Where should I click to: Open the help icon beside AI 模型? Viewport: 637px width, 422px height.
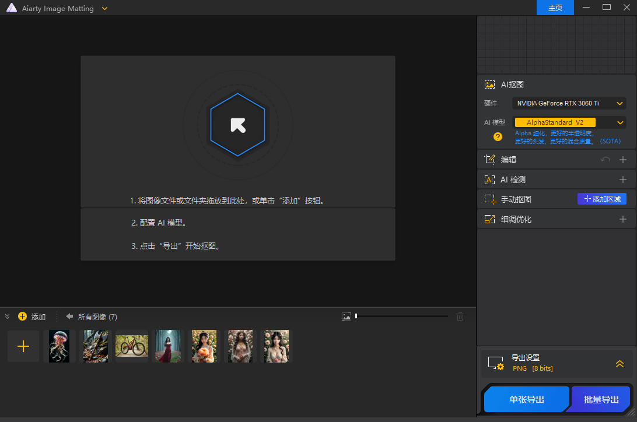tap(498, 137)
